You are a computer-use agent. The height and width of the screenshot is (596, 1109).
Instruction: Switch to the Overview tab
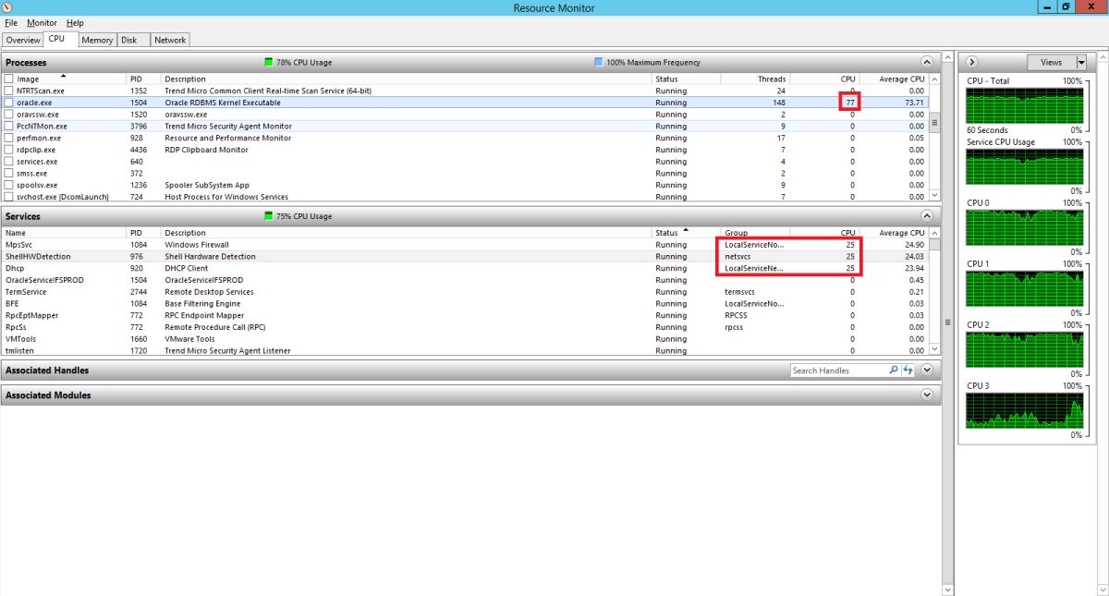point(22,41)
